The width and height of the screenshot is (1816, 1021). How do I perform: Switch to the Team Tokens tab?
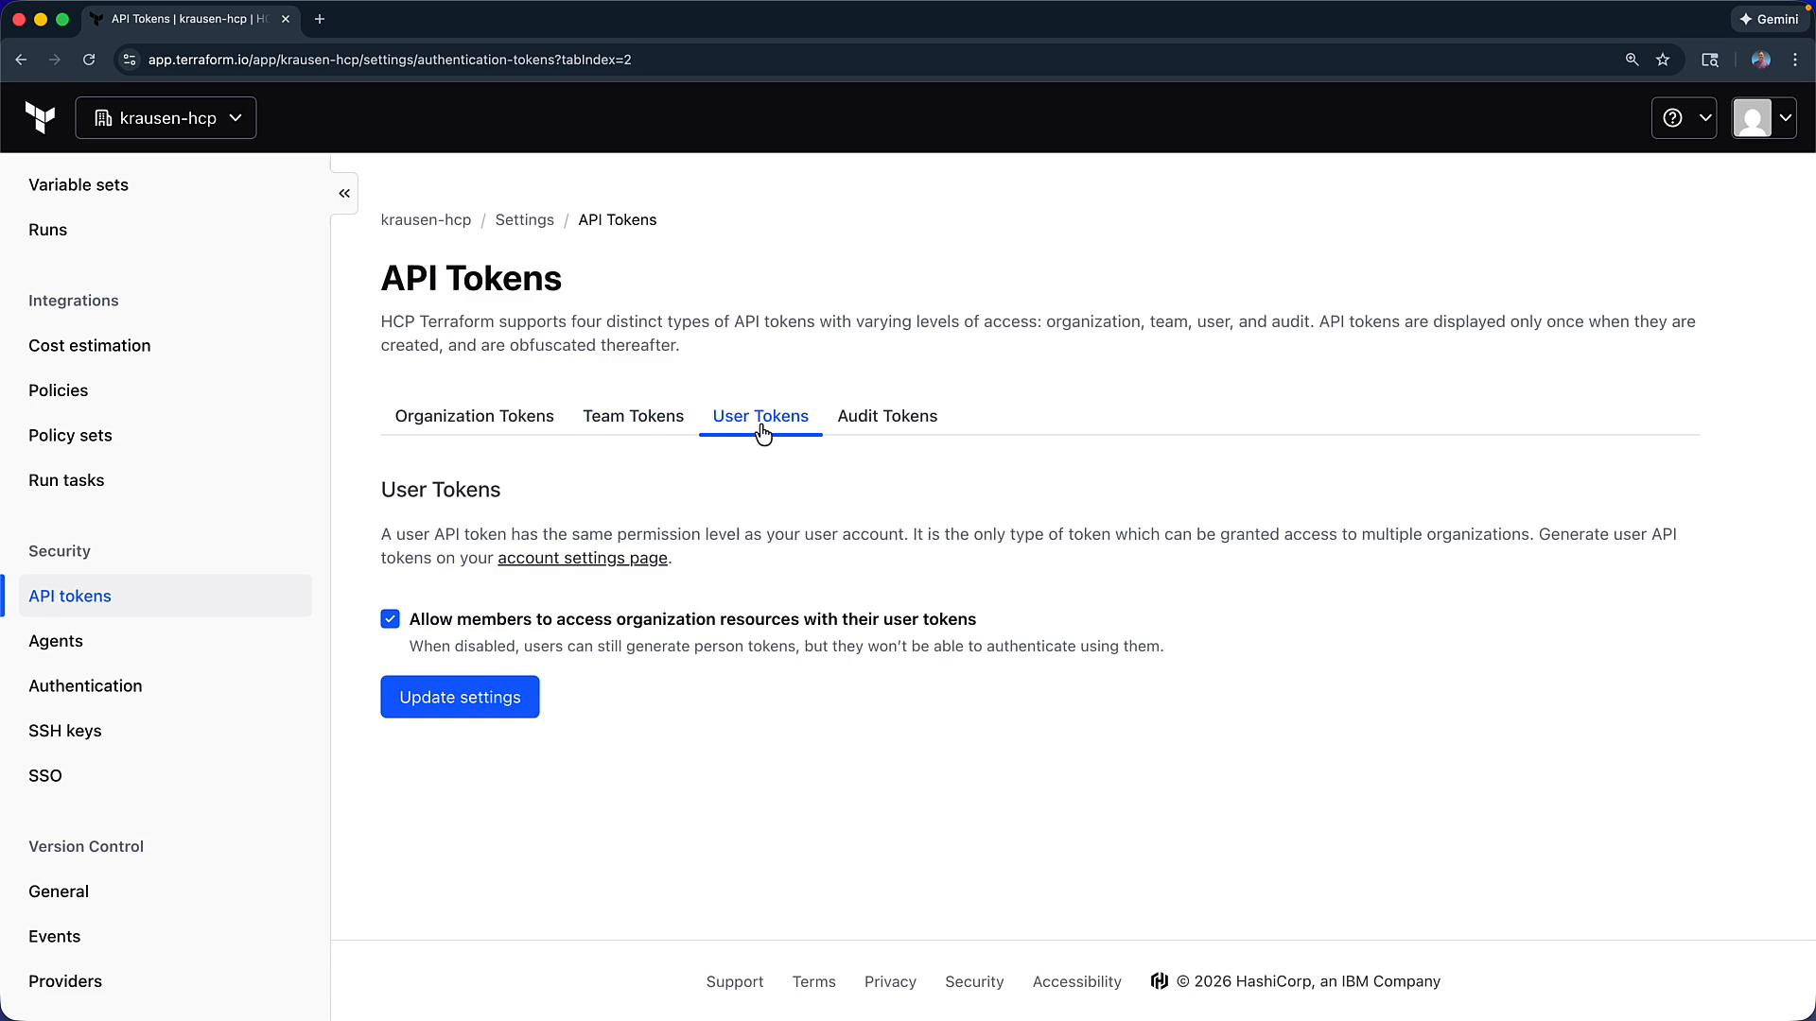point(633,416)
